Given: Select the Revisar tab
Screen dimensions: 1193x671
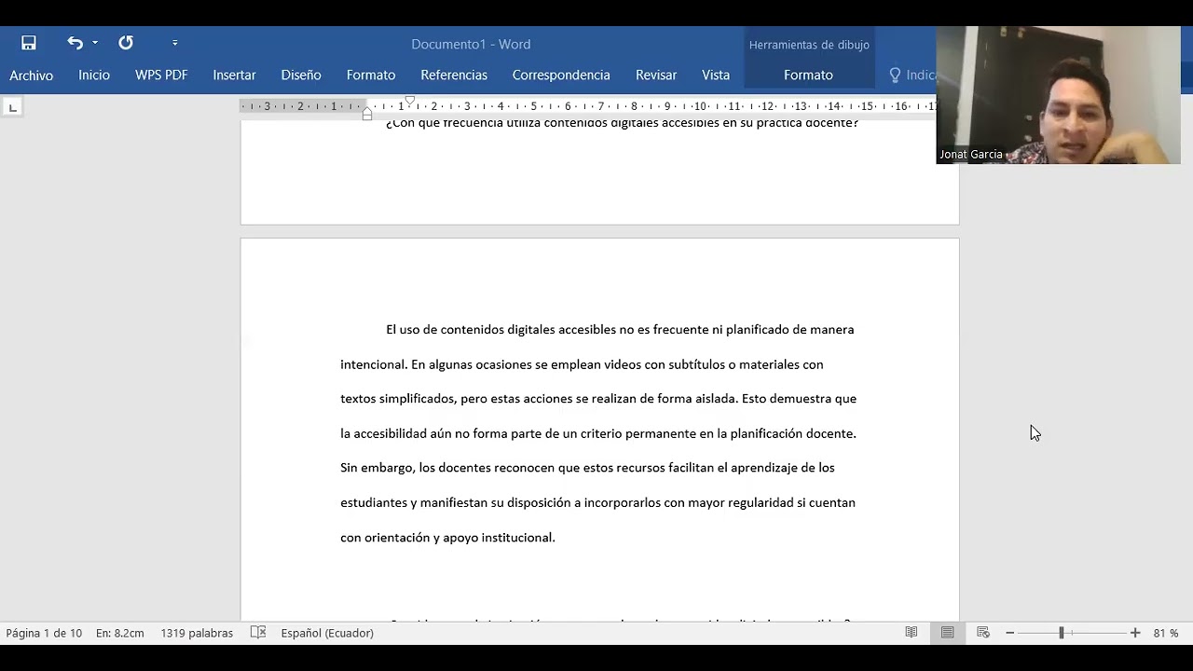Looking at the screenshot, I should point(656,75).
